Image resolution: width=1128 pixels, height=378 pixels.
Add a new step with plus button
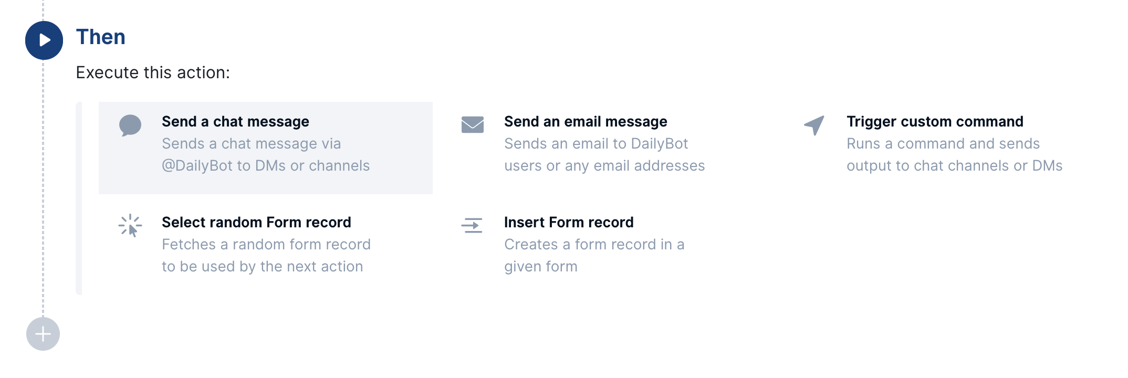pos(43,334)
